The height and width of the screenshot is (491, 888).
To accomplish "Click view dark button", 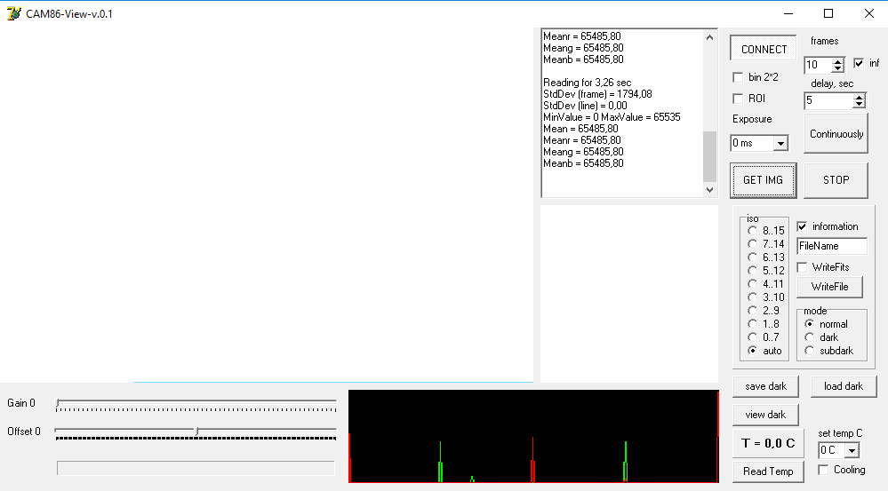I will 765,415.
